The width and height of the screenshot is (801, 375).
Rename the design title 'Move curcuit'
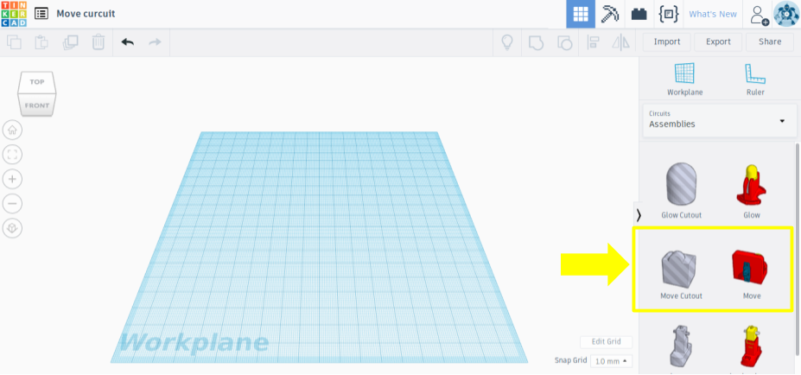point(86,14)
